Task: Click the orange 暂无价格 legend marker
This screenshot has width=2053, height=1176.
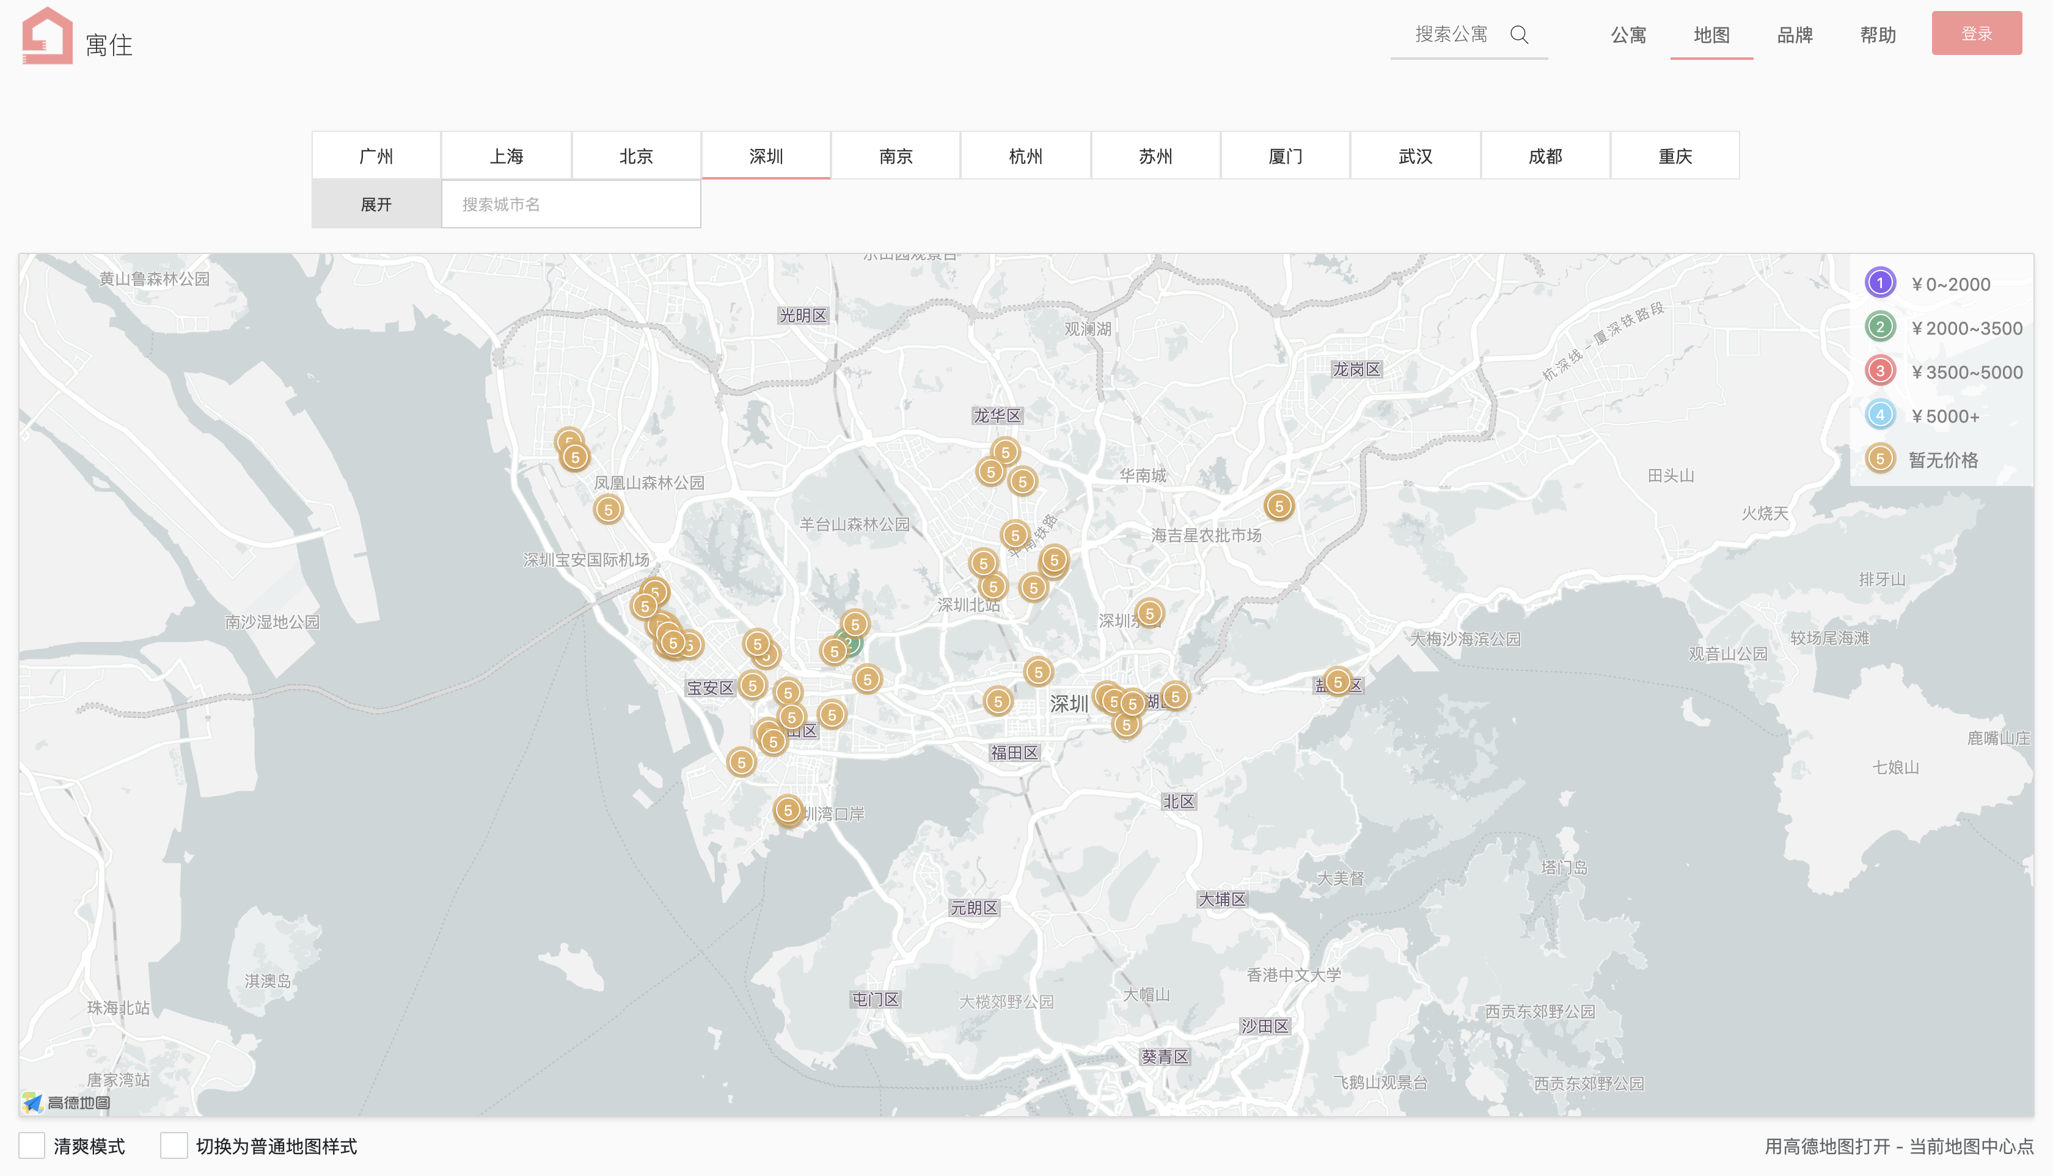Action: (x=1879, y=459)
